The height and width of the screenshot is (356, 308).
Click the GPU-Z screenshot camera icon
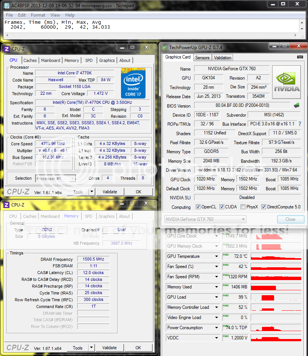[x=300, y=57]
